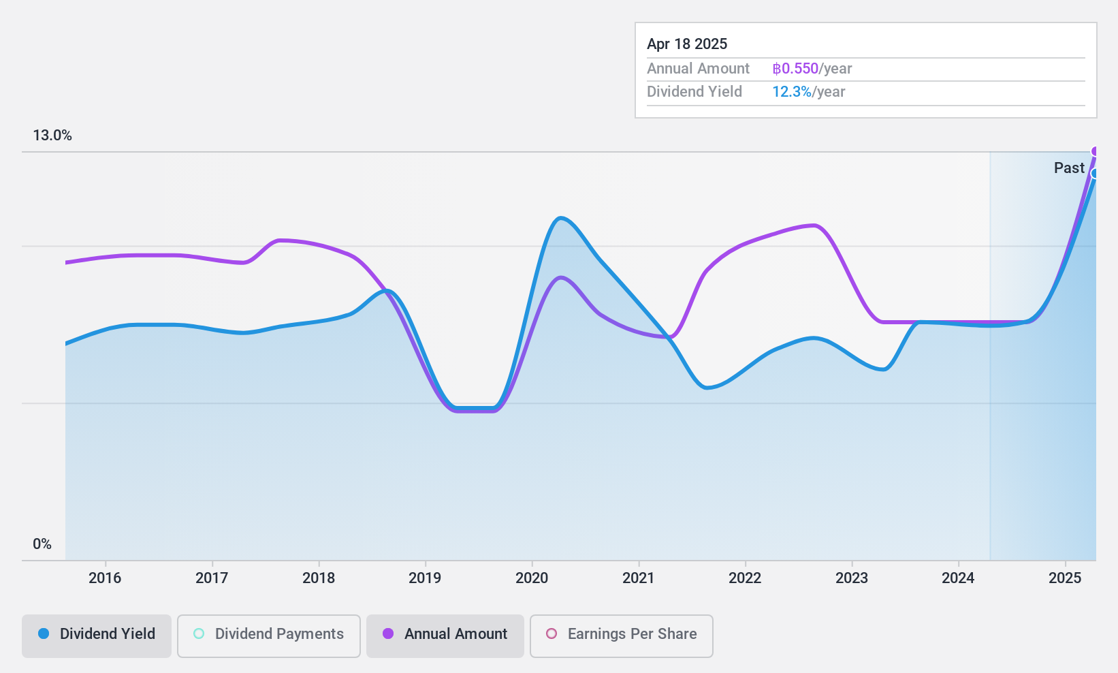Viewport: 1118px width, 673px height.
Task: Click the 'Apr 18 2025' tooltip date
Action: [x=687, y=44]
